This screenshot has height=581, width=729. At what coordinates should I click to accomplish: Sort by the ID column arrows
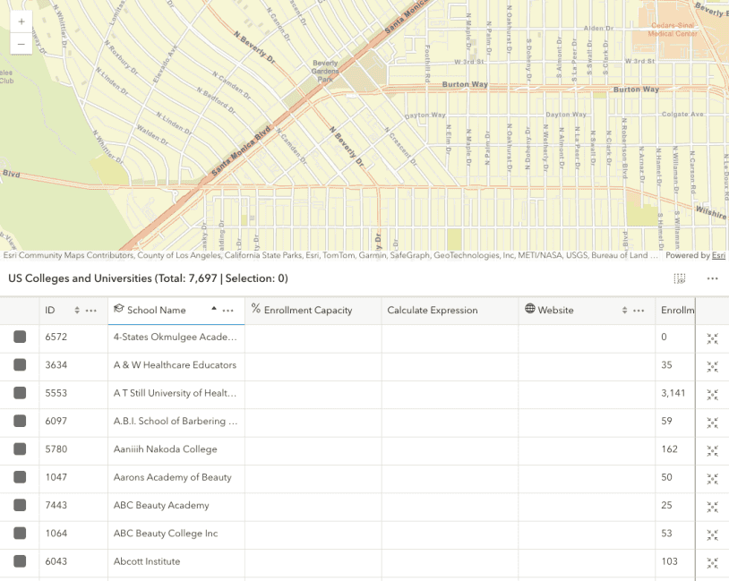pyautogui.click(x=76, y=311)
